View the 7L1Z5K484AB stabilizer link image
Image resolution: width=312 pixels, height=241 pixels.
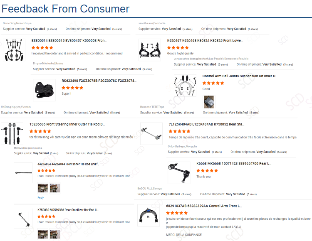click(x=151, y=134)
